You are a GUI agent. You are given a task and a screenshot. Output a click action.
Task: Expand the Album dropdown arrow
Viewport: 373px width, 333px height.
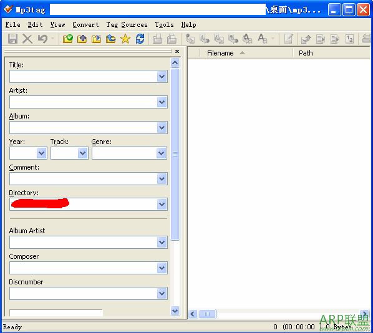[162, 128]
